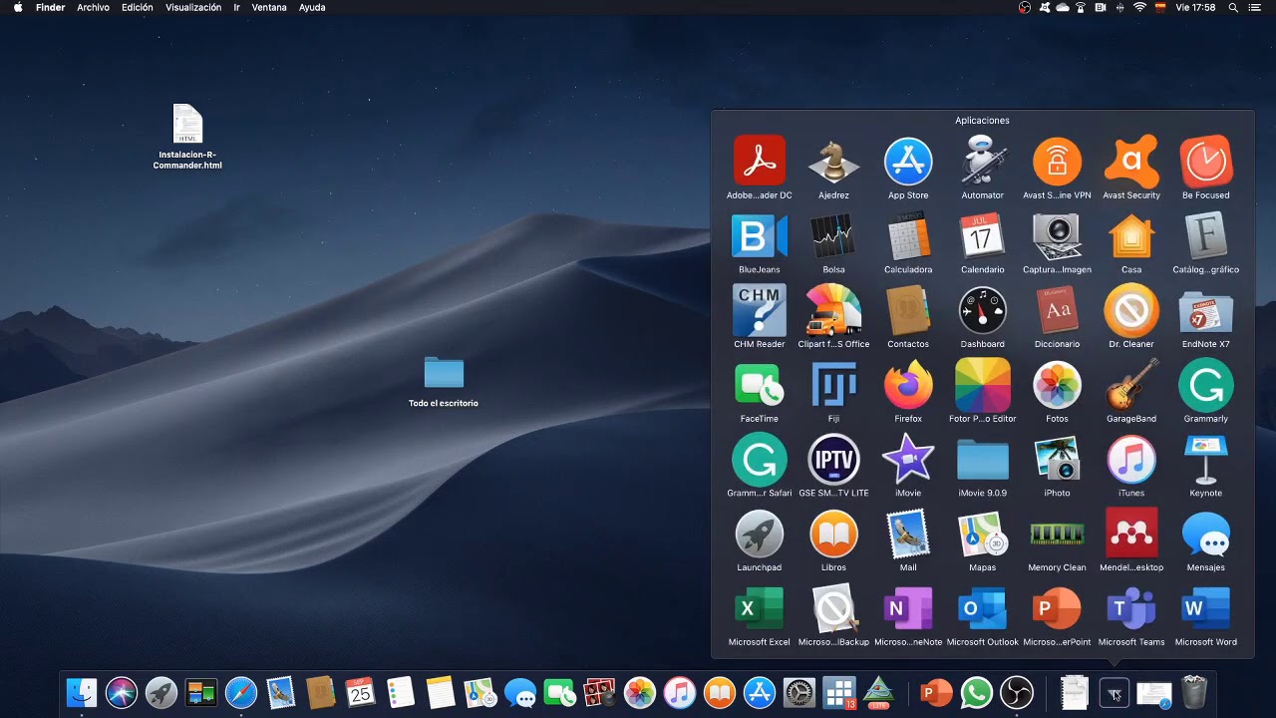Open the Grammarly app
The image size is (1276, 718).
[1206, 385]
